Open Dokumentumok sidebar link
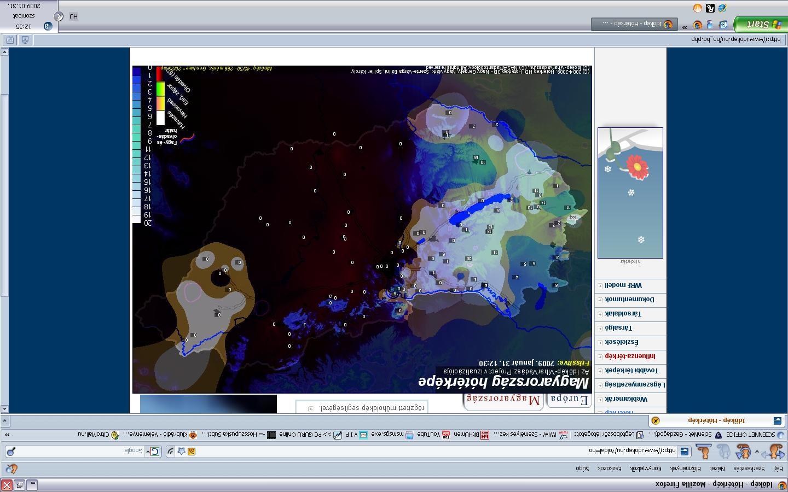This screenshot has width=788, height=492. 629,300
